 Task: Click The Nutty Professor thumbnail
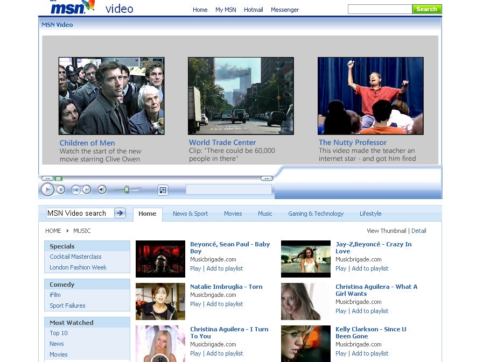click(x=370, y=96)
